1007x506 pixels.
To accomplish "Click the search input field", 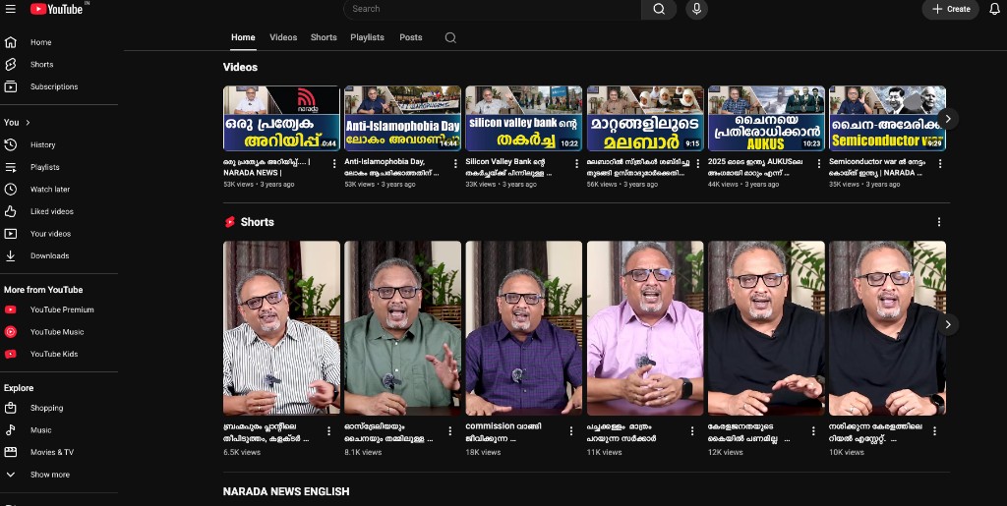I will (493, 9).
